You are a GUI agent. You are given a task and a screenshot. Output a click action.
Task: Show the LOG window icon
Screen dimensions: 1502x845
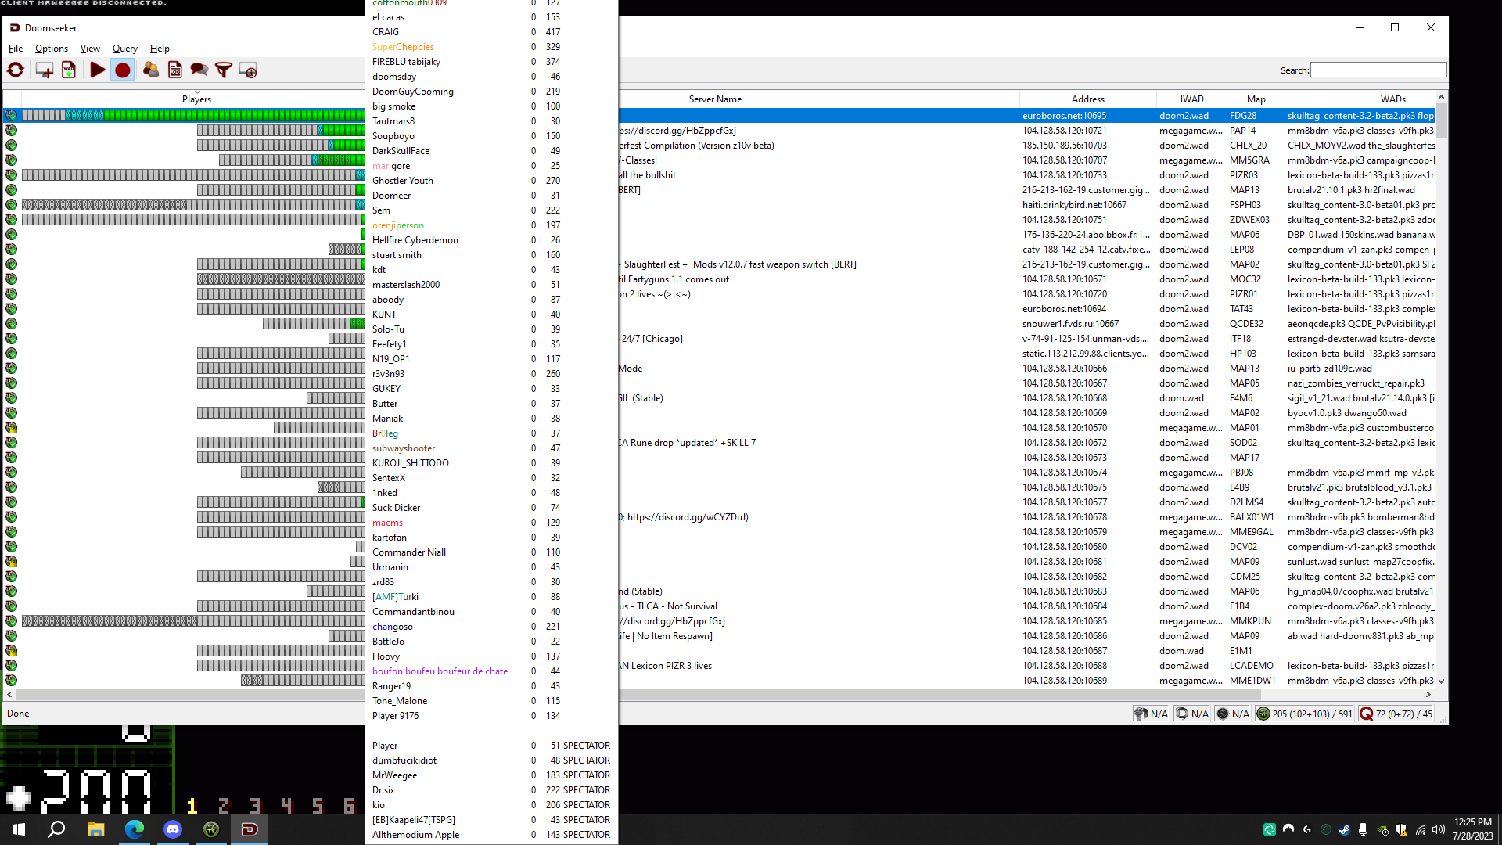pyautogui.click(x=175, y=70)
